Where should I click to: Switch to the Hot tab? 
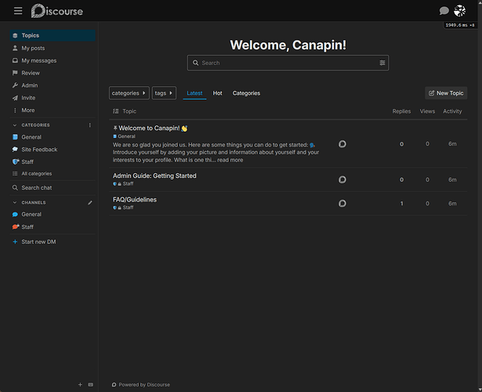click(x=218, y=93)
